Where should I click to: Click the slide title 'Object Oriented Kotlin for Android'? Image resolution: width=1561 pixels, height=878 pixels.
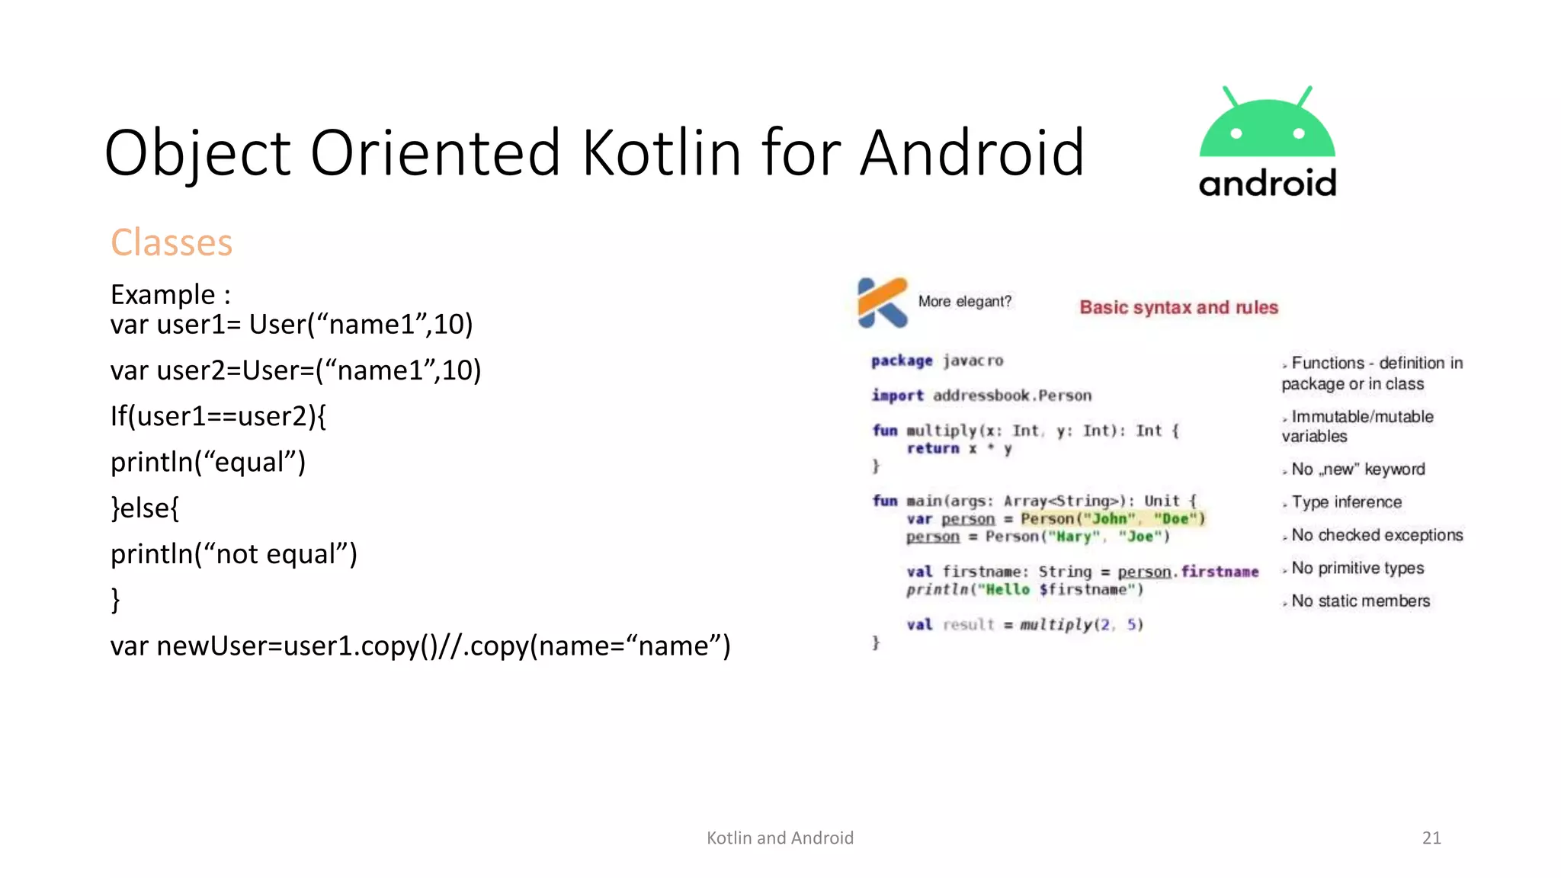pos(594,152)
